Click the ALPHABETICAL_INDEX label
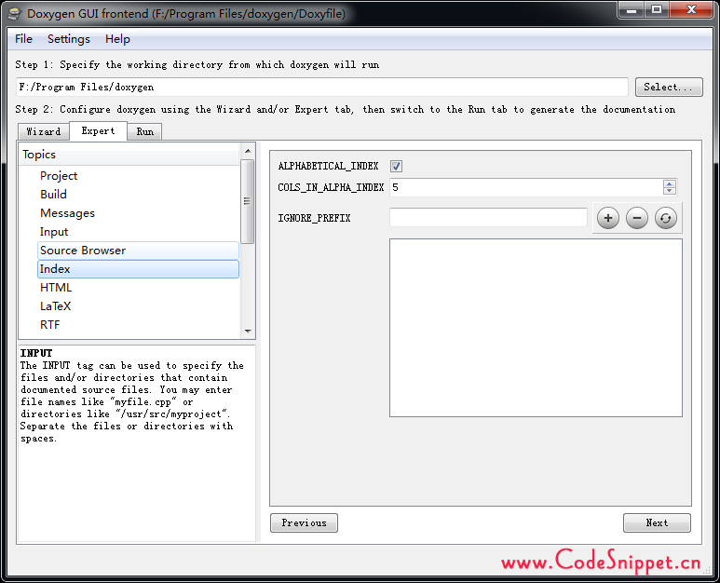 pos(328,166)
